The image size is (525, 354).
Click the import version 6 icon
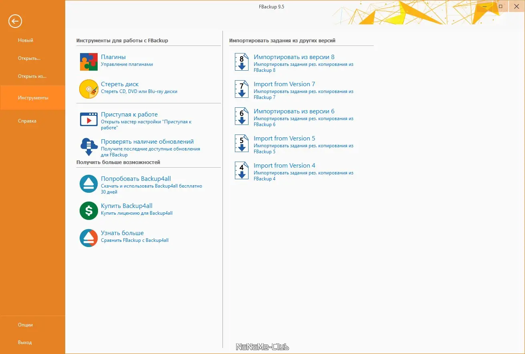(x=242, y=116)
